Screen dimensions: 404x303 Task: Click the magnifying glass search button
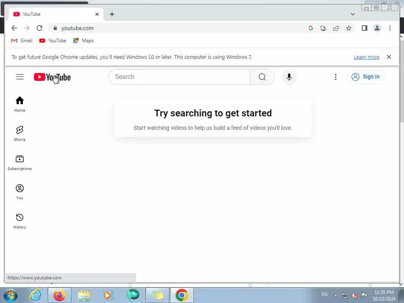point(262,77)
